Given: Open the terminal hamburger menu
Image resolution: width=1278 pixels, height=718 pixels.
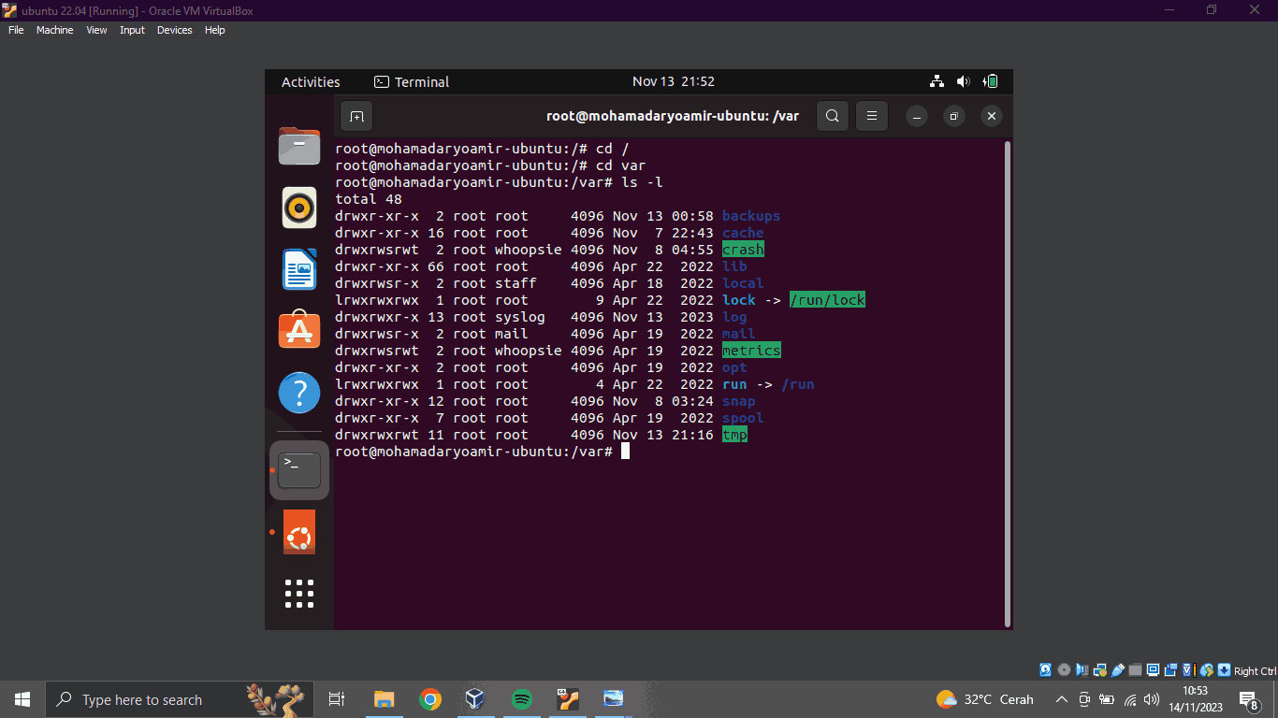Looking at the screenshot, I should (x=871, y=117).
